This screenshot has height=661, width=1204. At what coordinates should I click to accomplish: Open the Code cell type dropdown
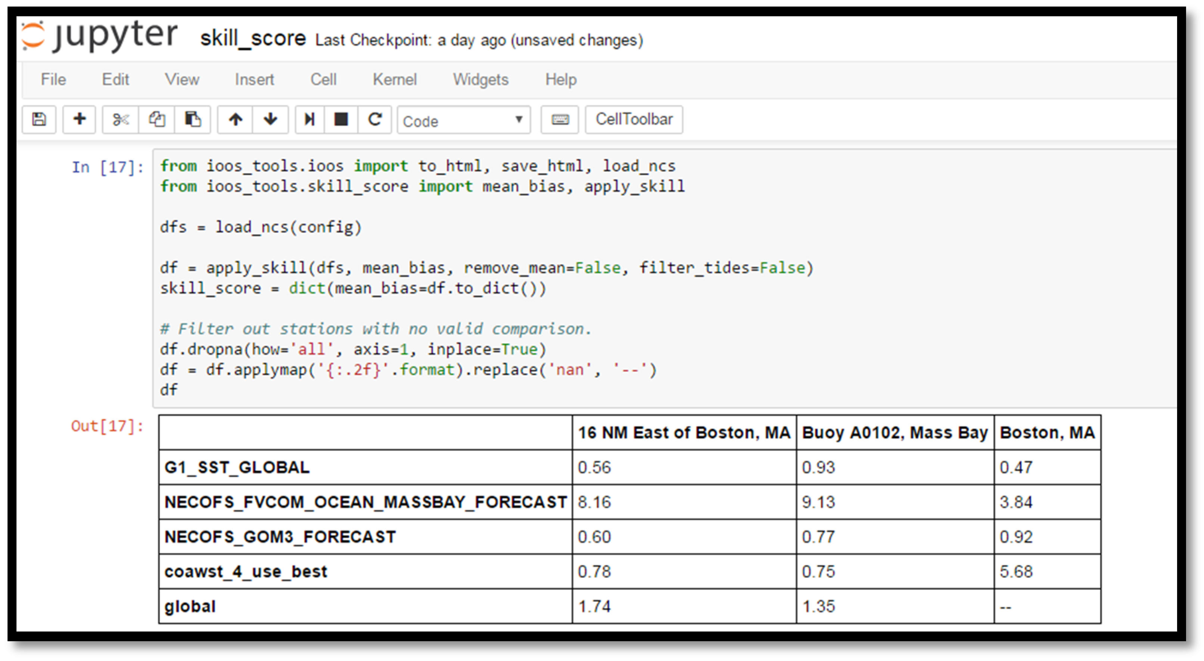(463, 121)
